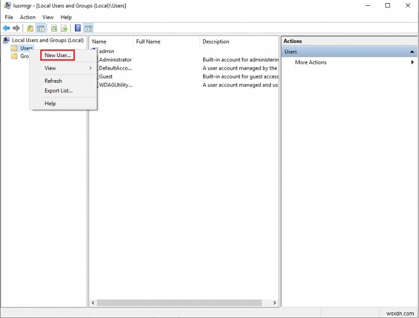Open the Action menu

point(27,17)
